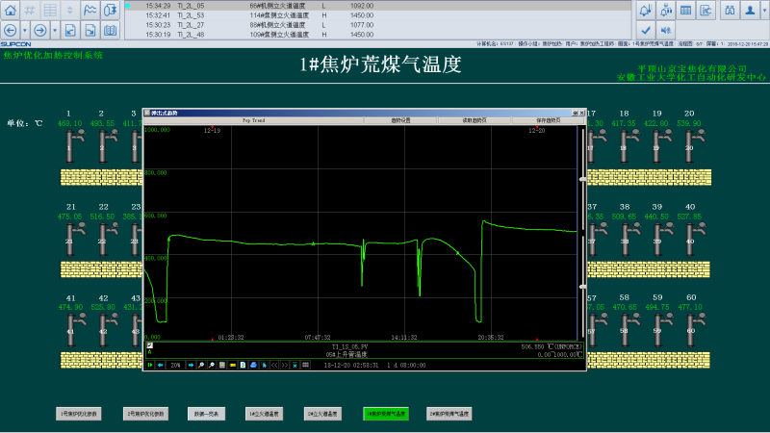Zoom in on the trend chart
Viewport: 770px width, 433px height.
click(x=201, y=366)
